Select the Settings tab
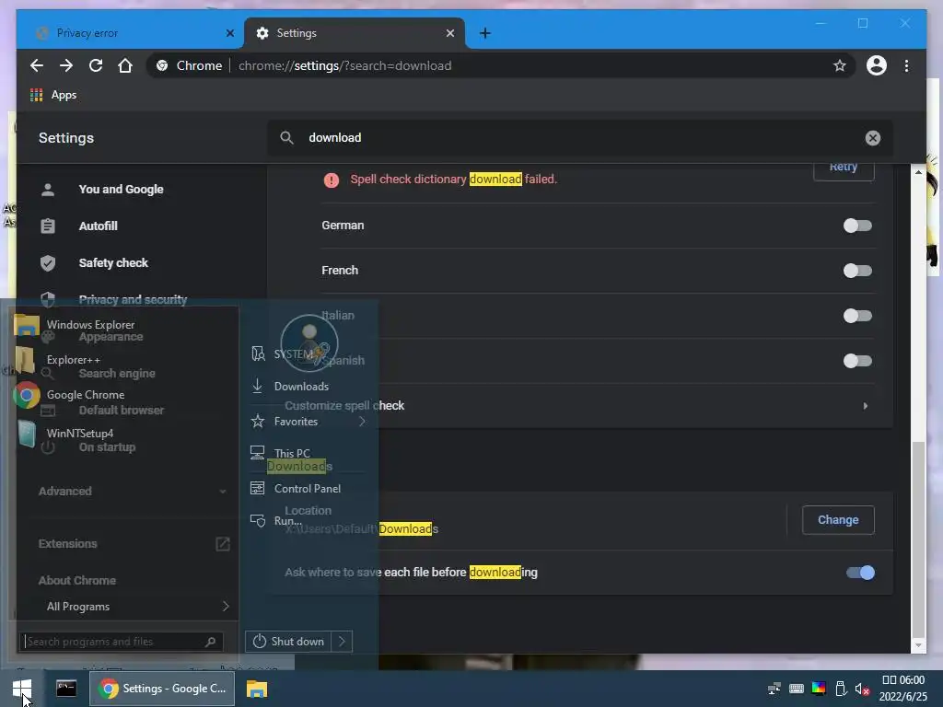Screen dimensions: 943x707 click(x=355, y=33)
